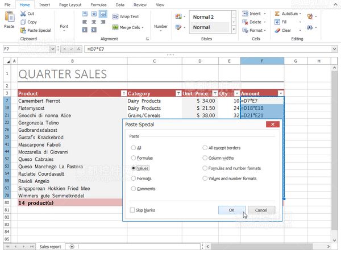Screen dimensions: 341x253
Task: Click the Format cells icon
Action: pyautogui.click(x=245, y=30)
